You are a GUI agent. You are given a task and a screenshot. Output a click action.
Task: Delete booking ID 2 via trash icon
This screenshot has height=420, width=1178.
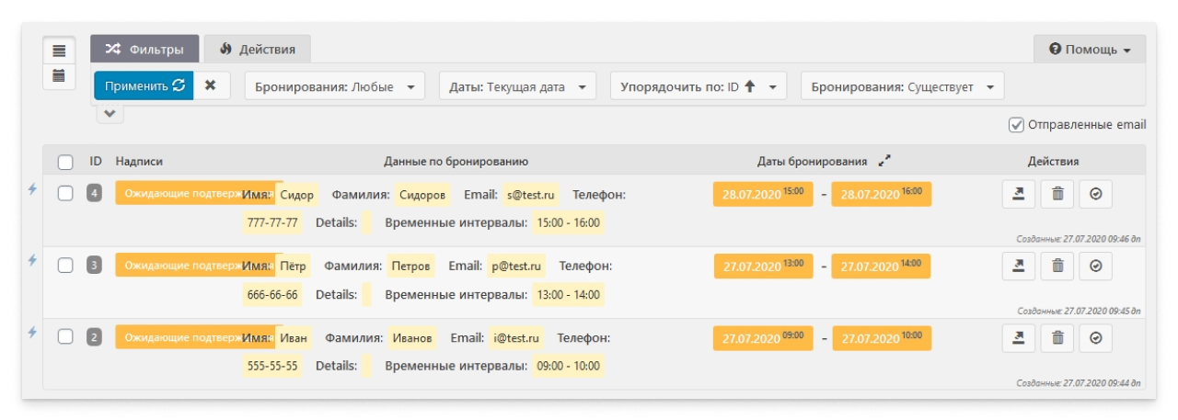(x=1057, y=337)
